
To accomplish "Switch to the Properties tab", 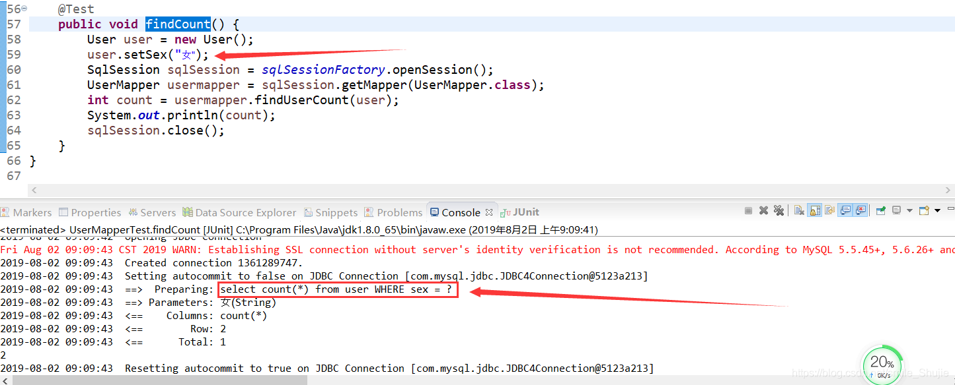I will [x=90, y=212].
